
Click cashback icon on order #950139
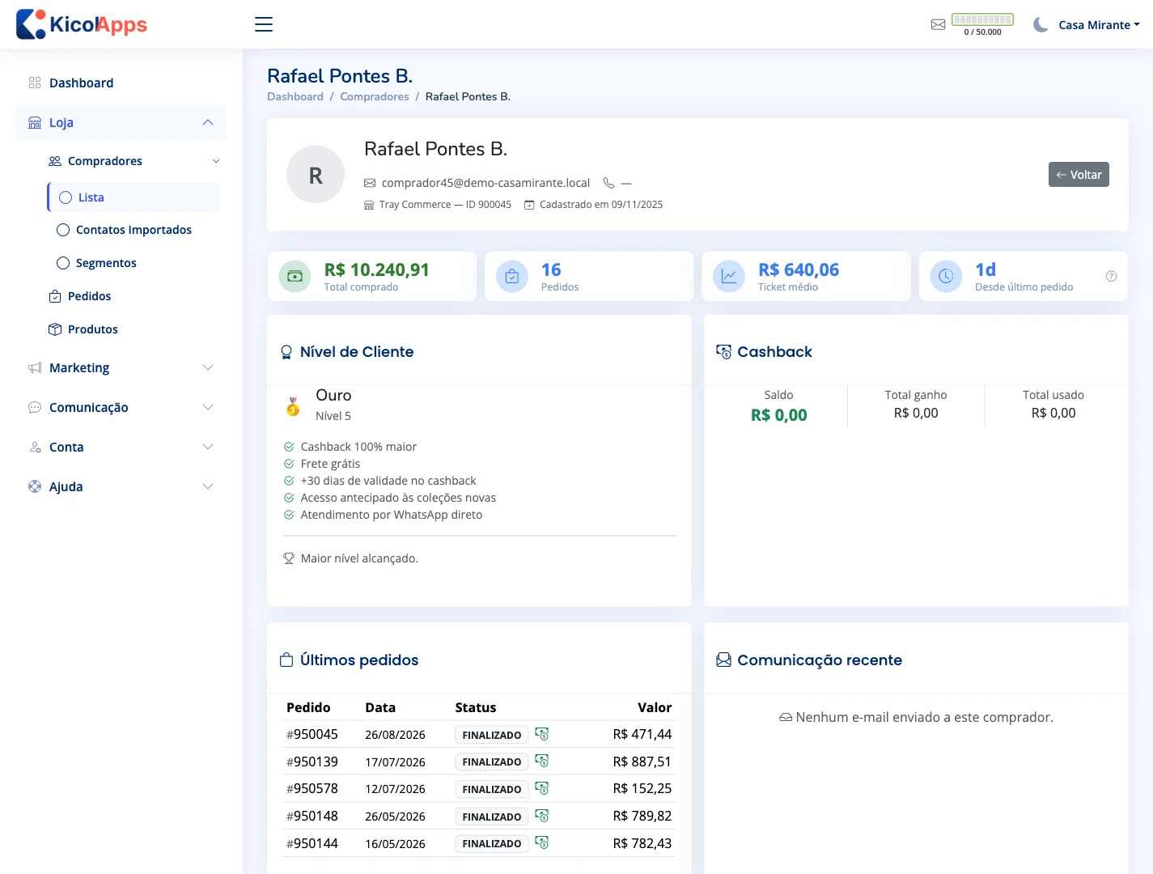pos(542,762)
